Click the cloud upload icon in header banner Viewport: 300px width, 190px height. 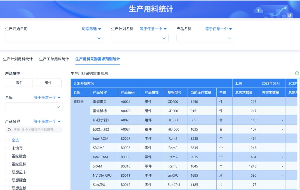[258, 11]
